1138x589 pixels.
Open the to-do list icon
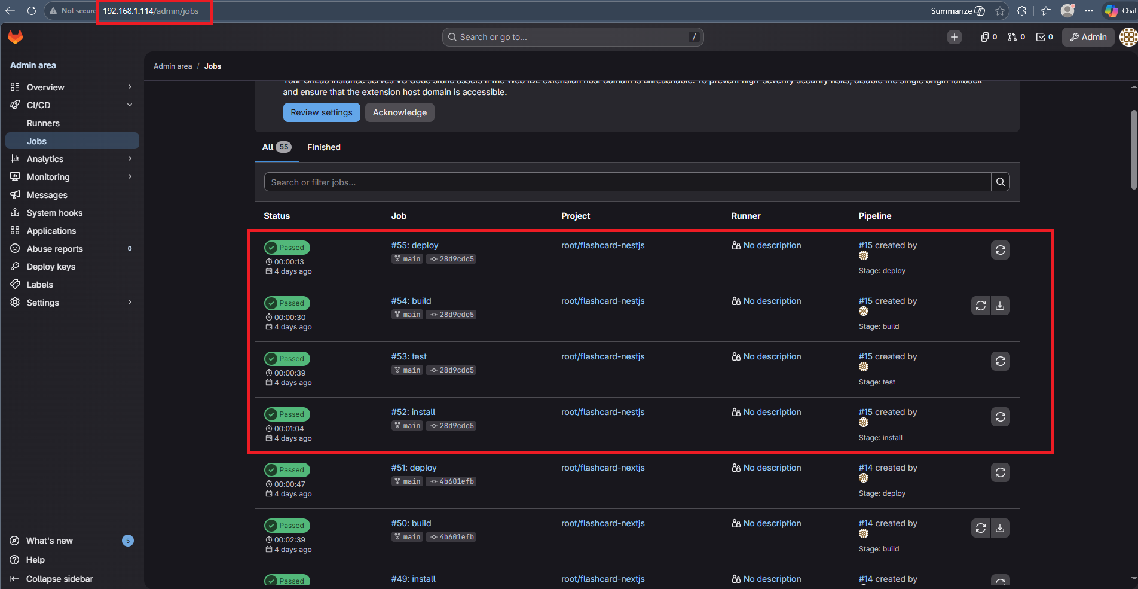[x=1044, y=37]
